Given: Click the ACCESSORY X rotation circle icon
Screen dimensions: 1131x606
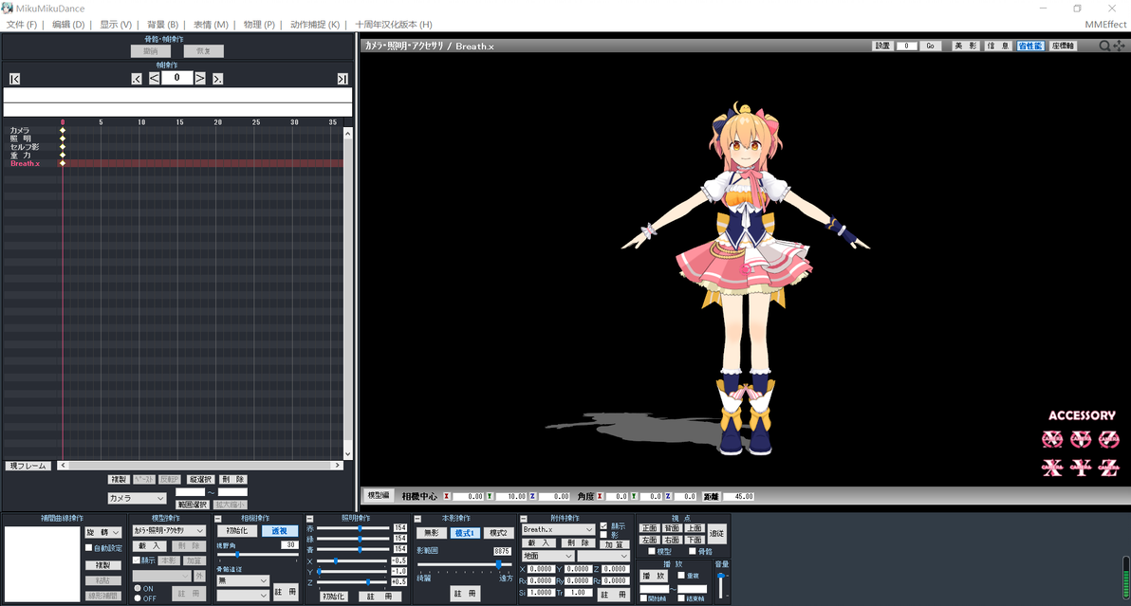Looking at the screenshot, I should [1052, 439].
